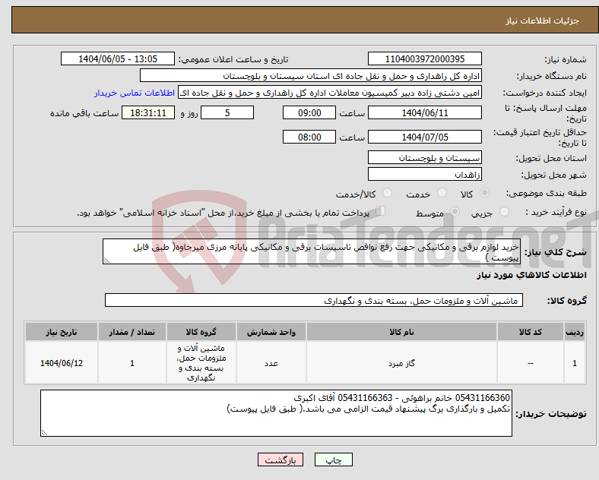Click the need date cell 1404/06/12

coord(62,363)
